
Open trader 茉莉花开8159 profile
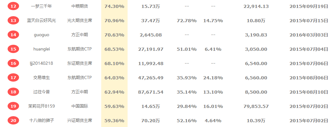41,106
